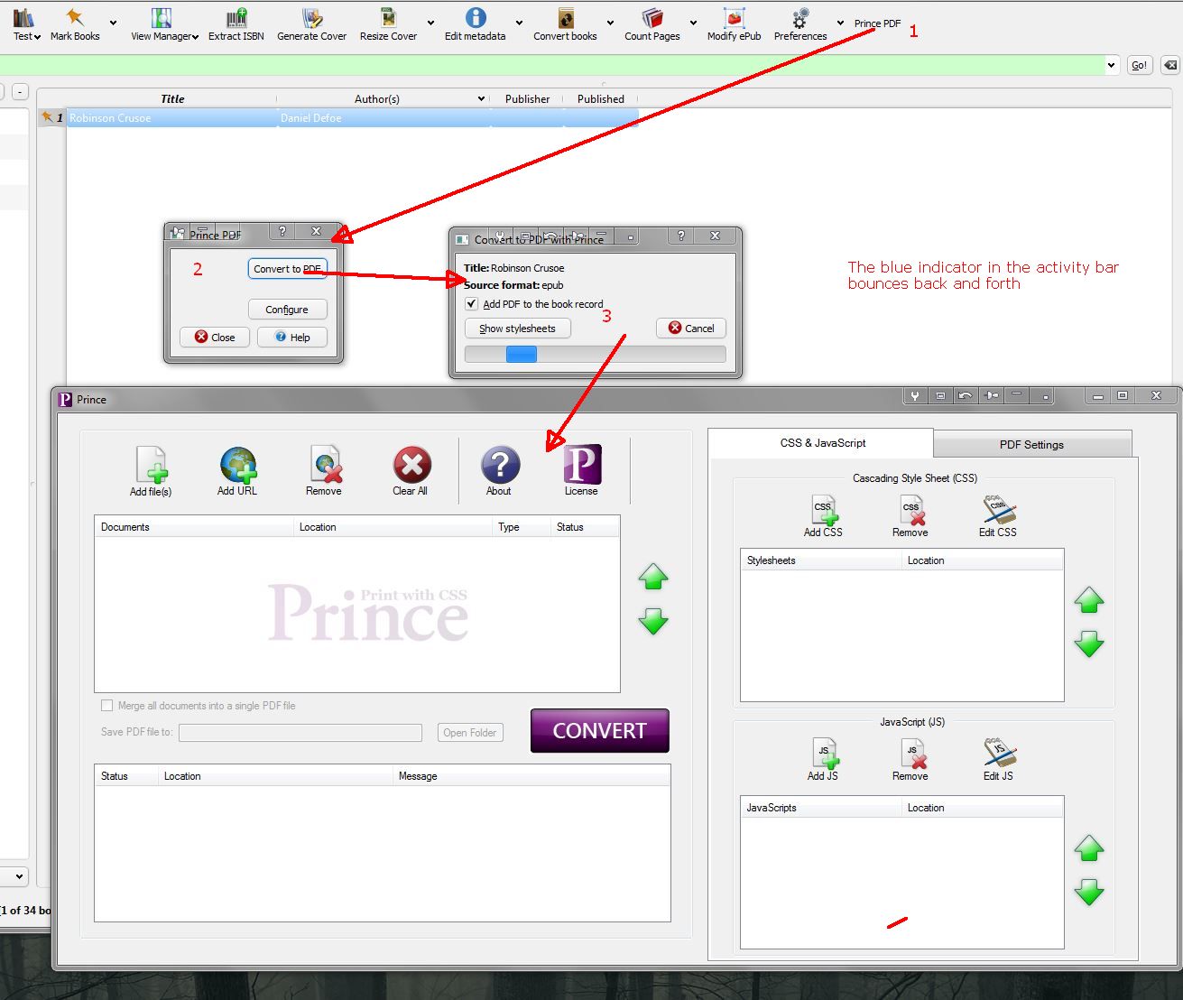
Task: Switch to the PDF Settings tab
Action: click(1031, 445)
